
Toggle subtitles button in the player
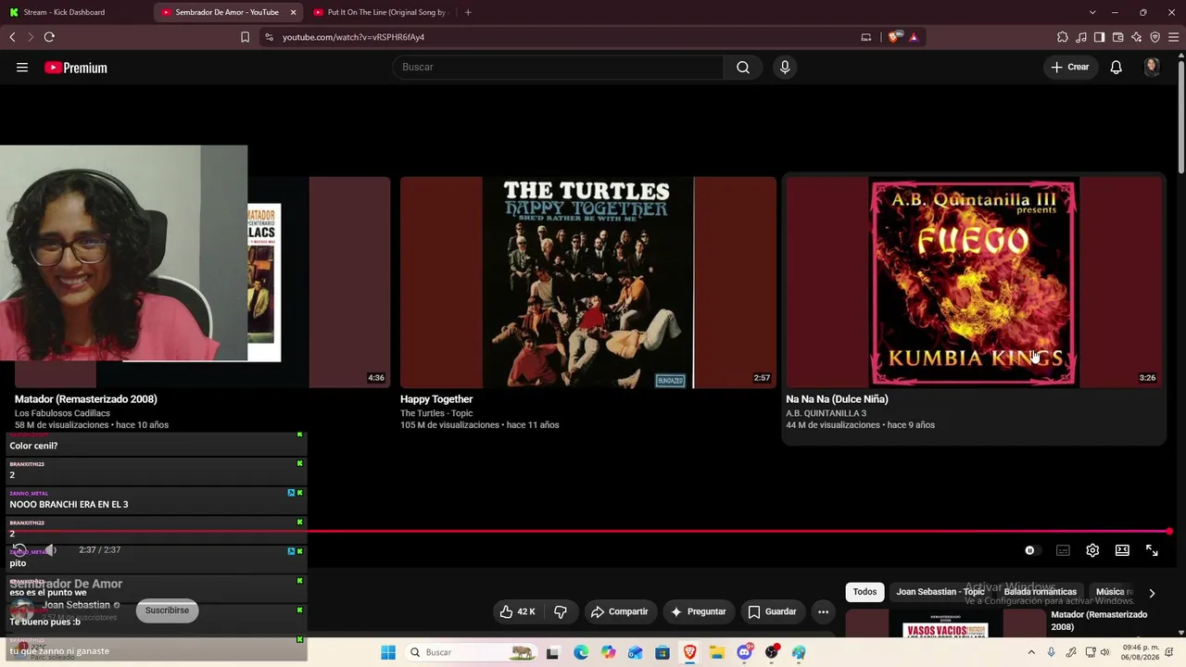[1063, 550]
